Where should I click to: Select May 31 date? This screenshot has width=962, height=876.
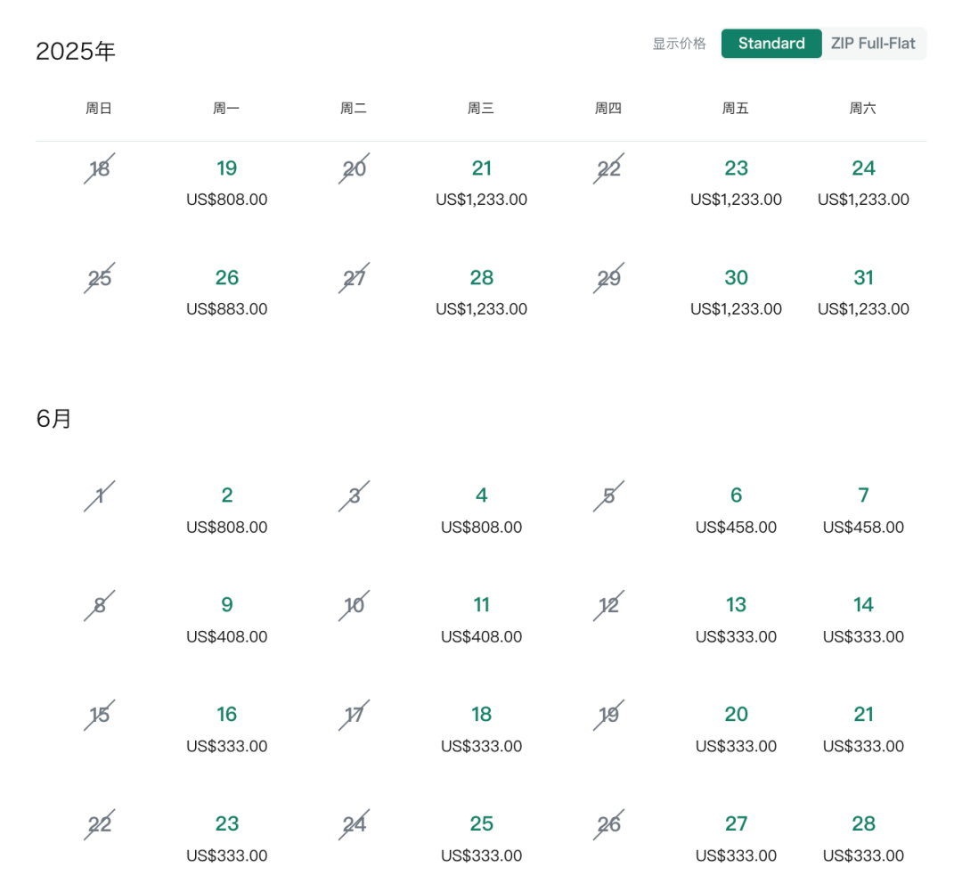tap(863, 291)
